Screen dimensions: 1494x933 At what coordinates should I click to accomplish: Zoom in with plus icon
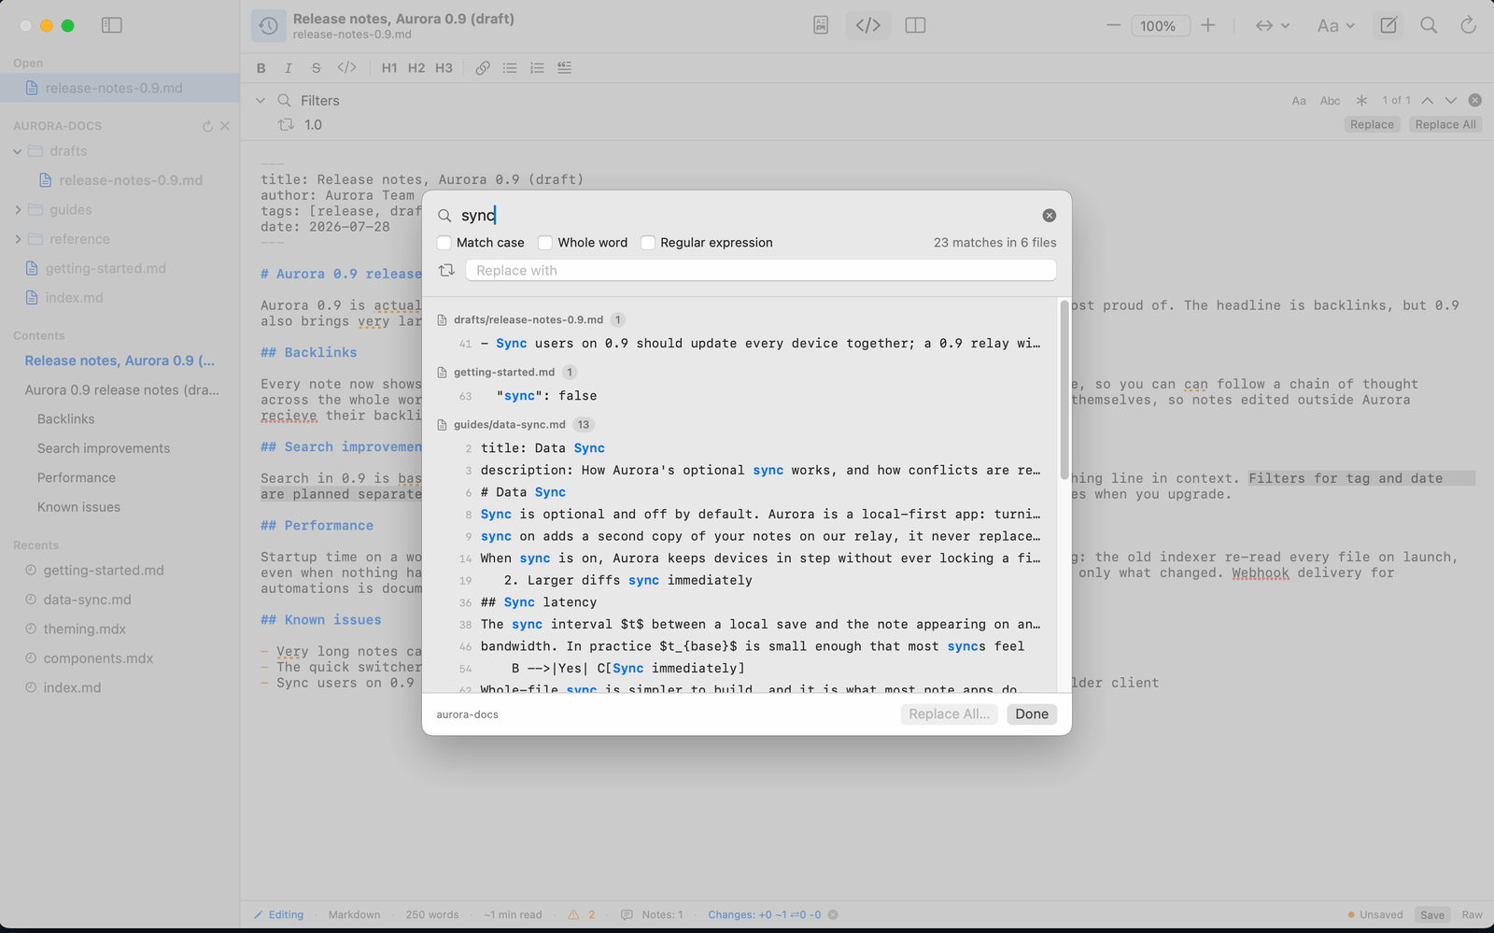pyautogui.click(x=1208, y=25)
